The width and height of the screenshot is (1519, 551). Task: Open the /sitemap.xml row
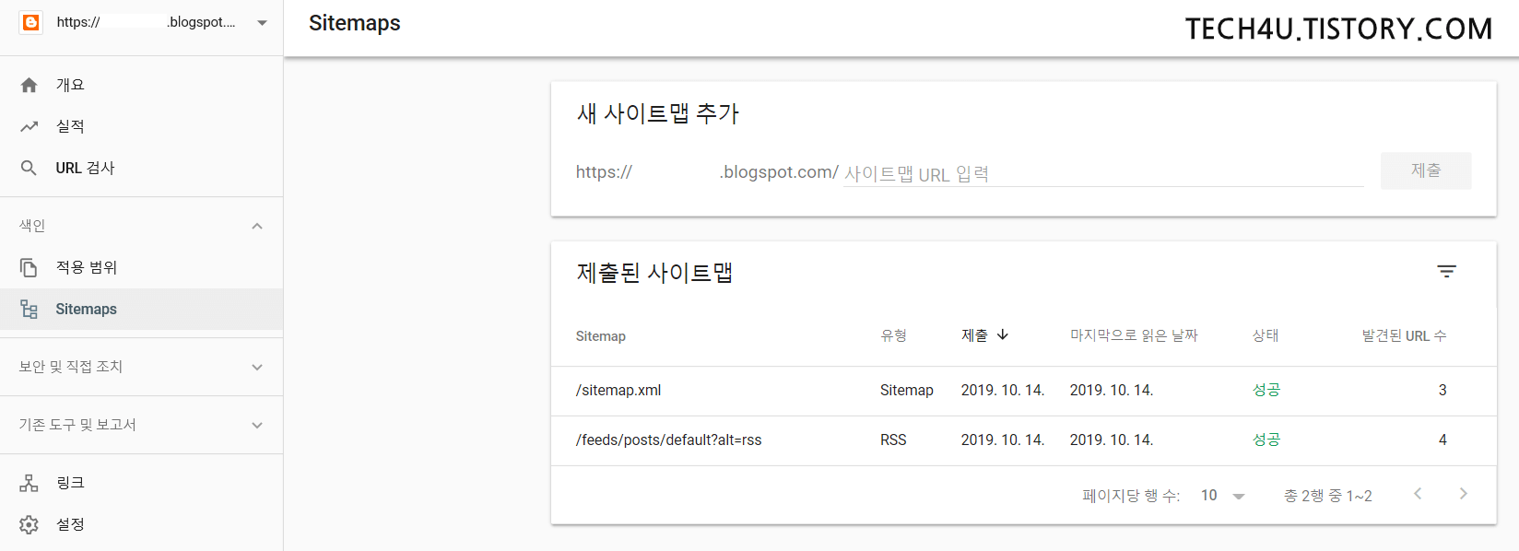point(1023,391)
